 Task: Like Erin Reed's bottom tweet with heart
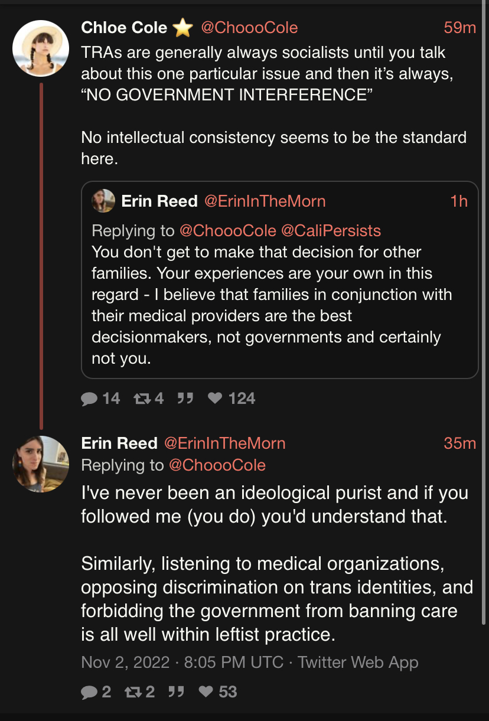coord(206,691)
